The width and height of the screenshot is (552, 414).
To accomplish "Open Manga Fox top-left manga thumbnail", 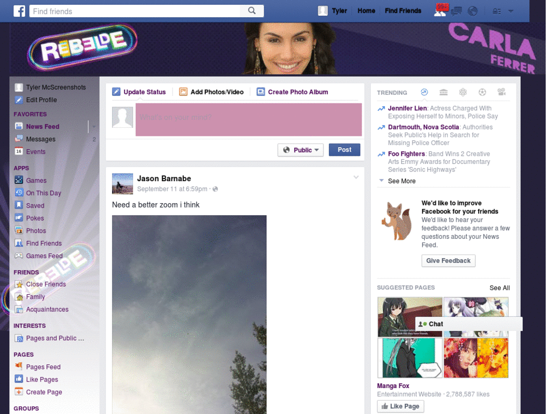I will pos(410,317).
